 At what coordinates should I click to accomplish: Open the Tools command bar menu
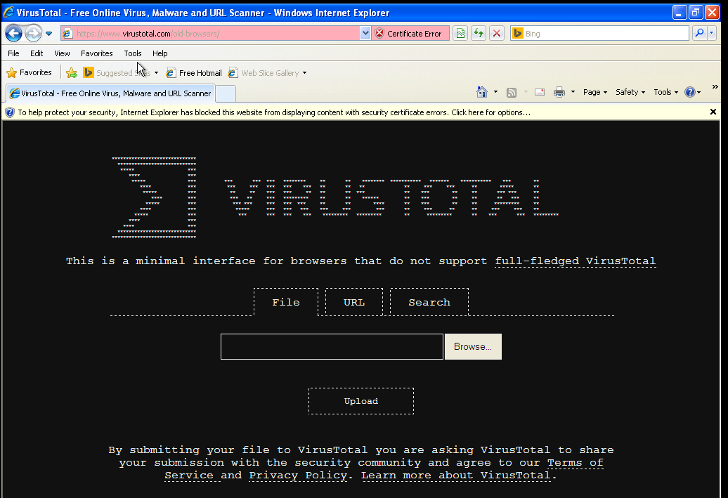click(665, 92)
